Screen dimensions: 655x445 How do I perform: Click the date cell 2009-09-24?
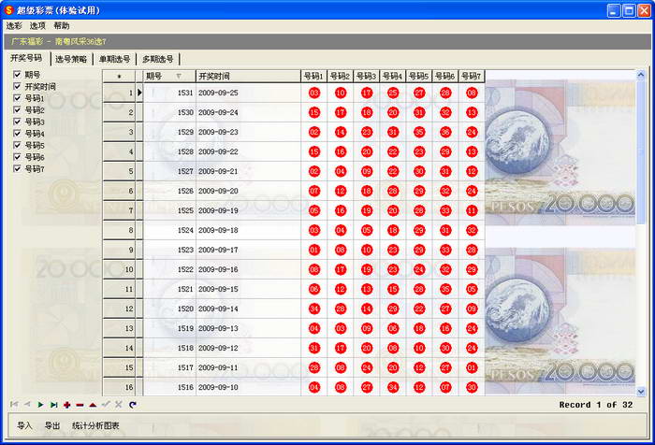pos(248,112)
